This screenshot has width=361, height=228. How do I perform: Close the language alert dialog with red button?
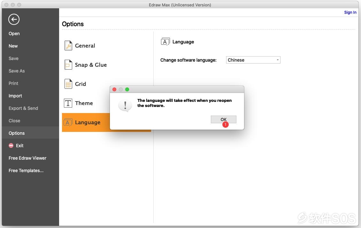coord(114,89)
